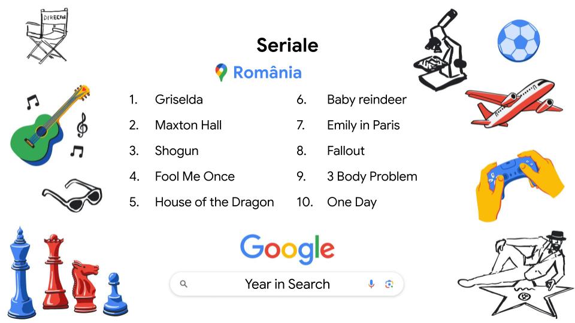This screenshot has width=575, height=323.
Task: Select House of the Dragon entry
Action: click(214, 202)
